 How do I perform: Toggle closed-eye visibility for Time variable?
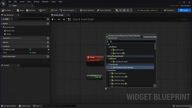(49, 53)
